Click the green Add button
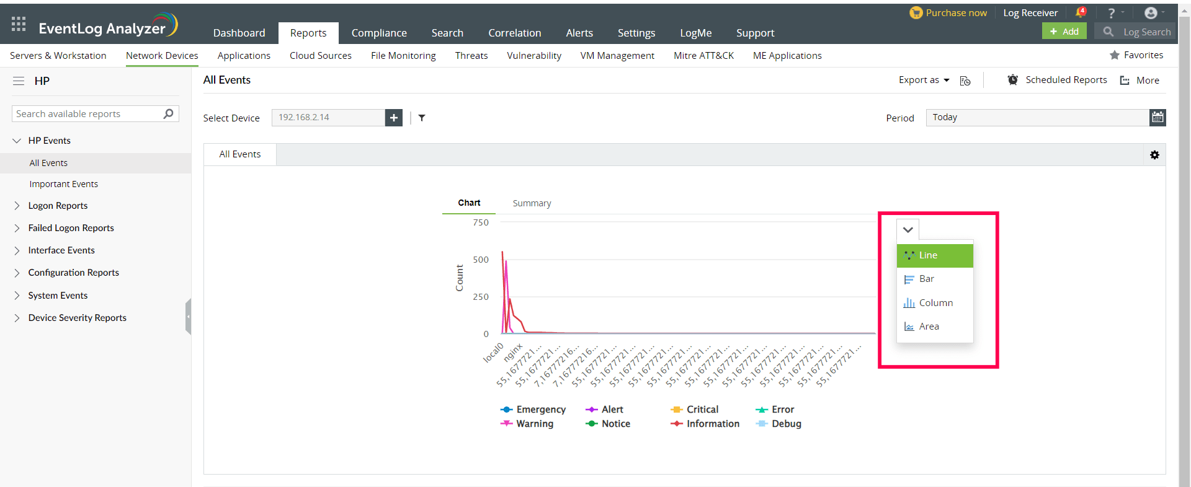The width and height of the screenshot is (1191, 487). coord(1064,32)
